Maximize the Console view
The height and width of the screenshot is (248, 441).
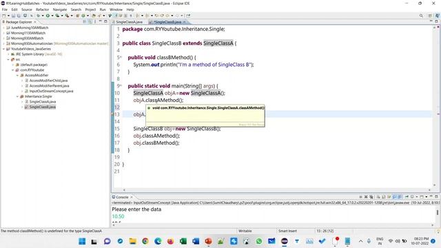[x=436, y=196]
